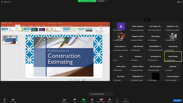Viewport: 183px width, 103px height.
Task: Open Whiteboards
Action: (x=126, y=100)
